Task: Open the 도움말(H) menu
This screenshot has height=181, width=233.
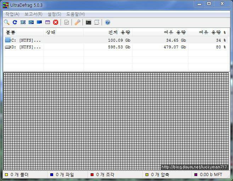Action: pyautogui.click(x=75, y=14)
